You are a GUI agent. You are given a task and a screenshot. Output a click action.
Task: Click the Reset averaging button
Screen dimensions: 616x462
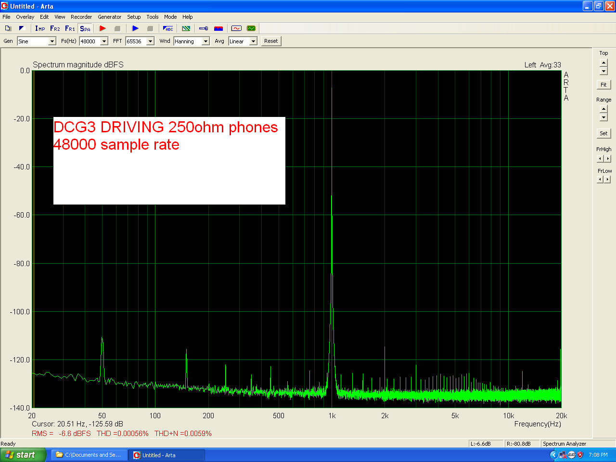point(271,41)
